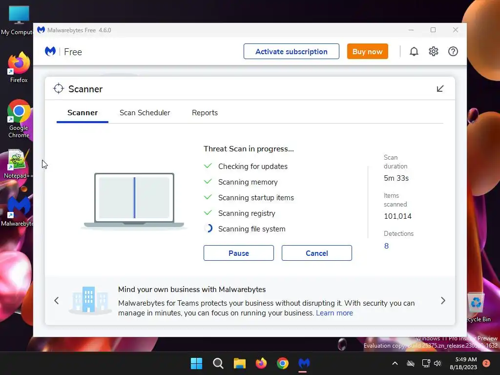Click the detections count 8

coord(387,246)
